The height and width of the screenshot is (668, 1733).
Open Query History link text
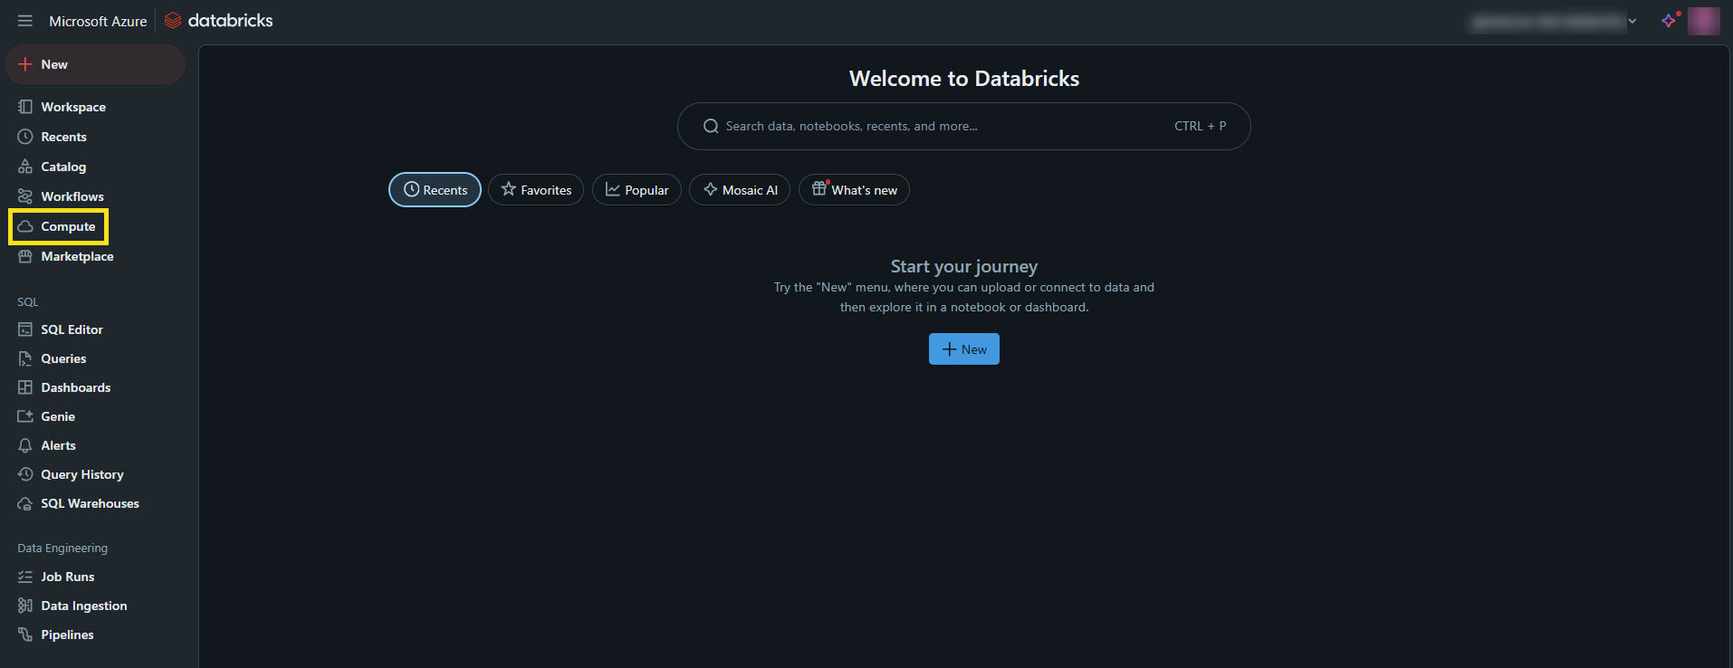[82, 474]
